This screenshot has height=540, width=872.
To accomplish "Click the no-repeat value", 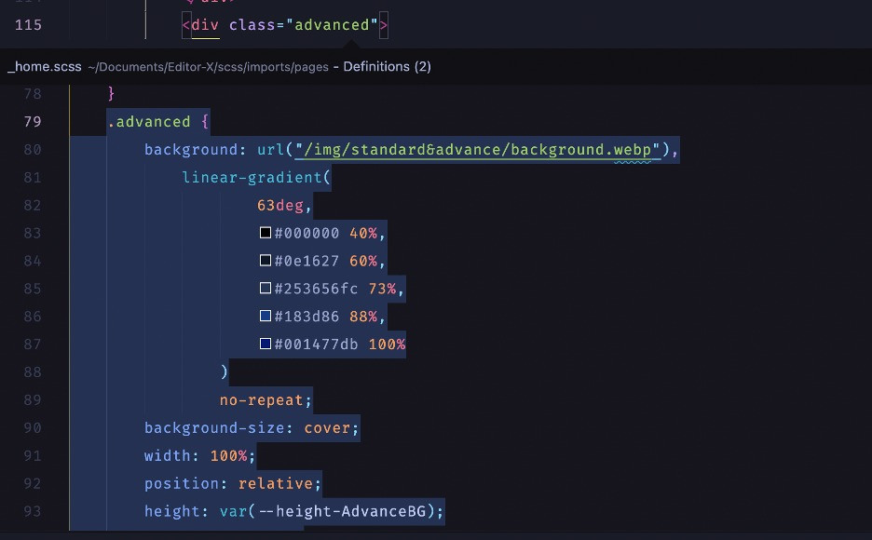I will [262, 400].
